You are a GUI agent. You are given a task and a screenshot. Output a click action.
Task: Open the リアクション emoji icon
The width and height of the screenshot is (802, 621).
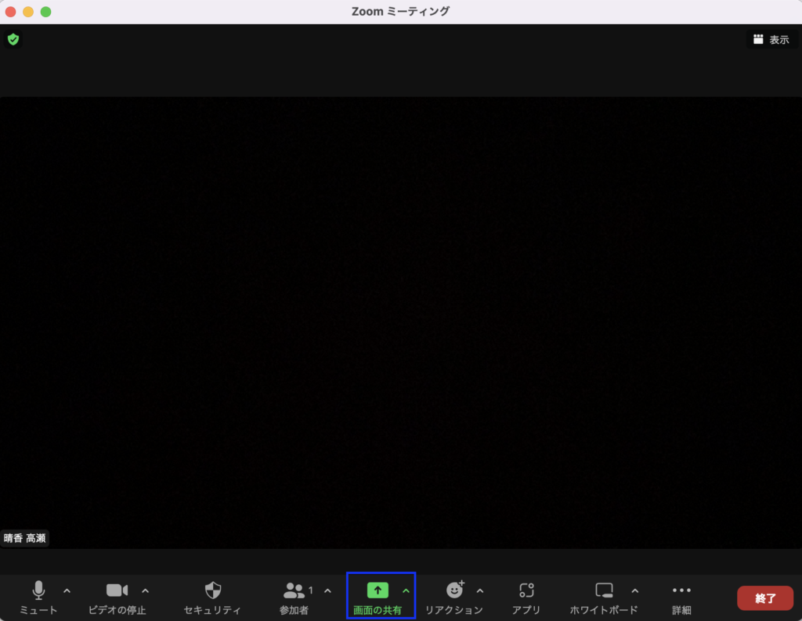[x=454, y=591]
